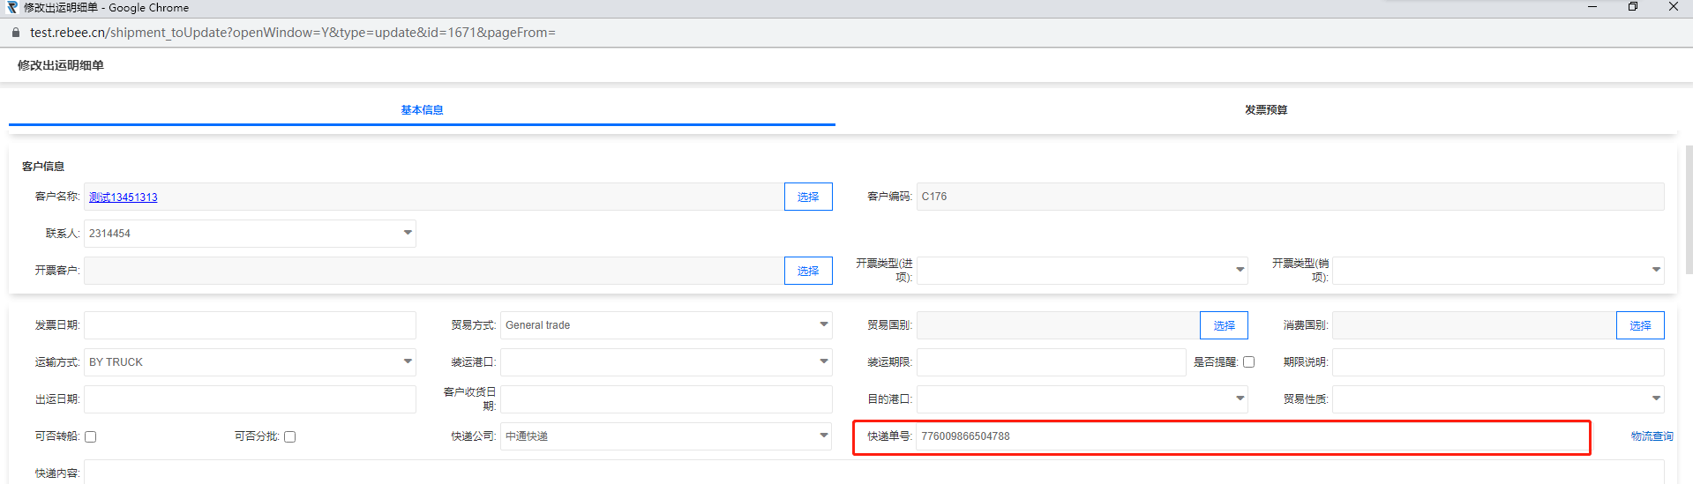
Task: Expand the 联系人 dropdown showing 2314454
Action: point(250,234)
